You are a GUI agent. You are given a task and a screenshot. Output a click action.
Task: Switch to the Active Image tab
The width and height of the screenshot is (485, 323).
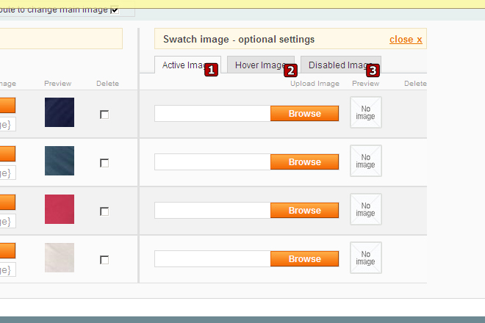pyautogui.click(x=184, y=65)
